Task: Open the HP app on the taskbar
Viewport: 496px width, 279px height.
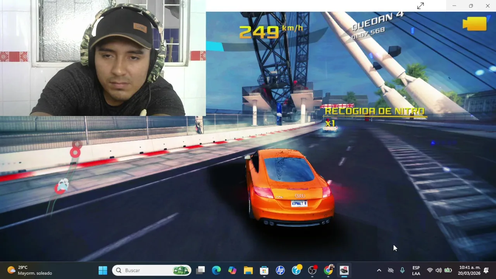Action: coord(280,270)
